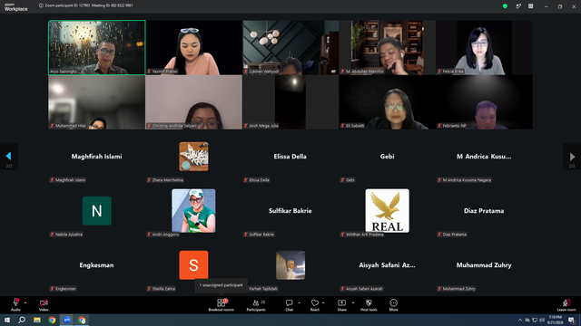Open Breakout rooms in the meeting toolbar
The image size is (581, 326).
(x=221, y=305)
